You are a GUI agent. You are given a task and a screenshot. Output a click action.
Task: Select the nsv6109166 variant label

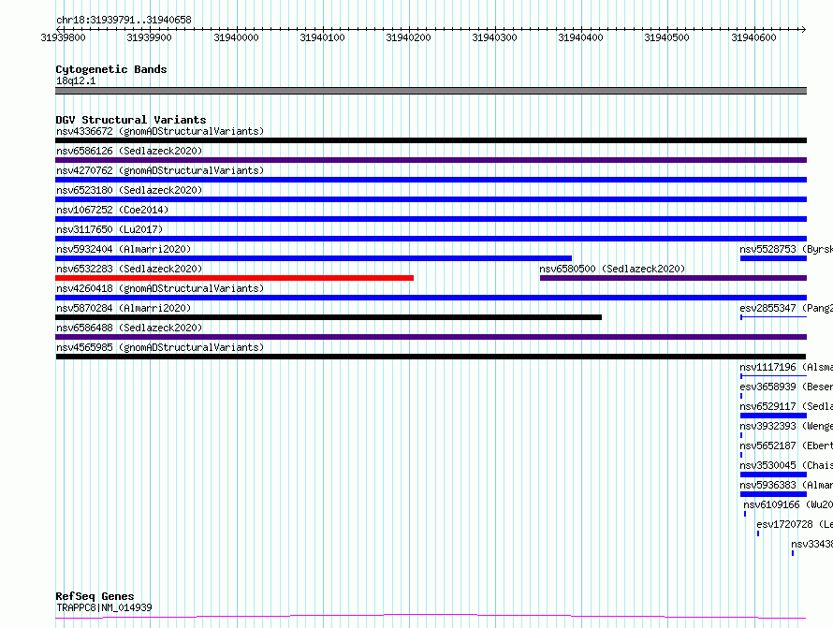coord(788,504)
